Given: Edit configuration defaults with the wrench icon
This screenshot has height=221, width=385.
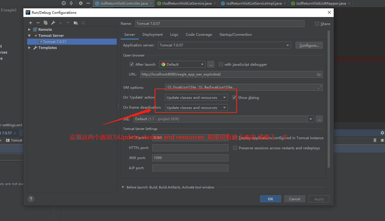Looking at the screenshot, I should point(53,22).
